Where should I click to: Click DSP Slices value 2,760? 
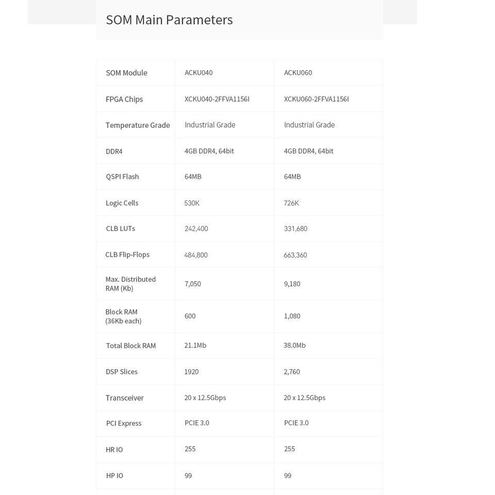(x=292, y=372)
